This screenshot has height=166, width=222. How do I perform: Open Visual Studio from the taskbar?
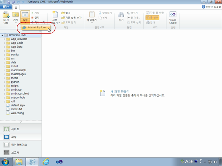[x=59, y=162]
